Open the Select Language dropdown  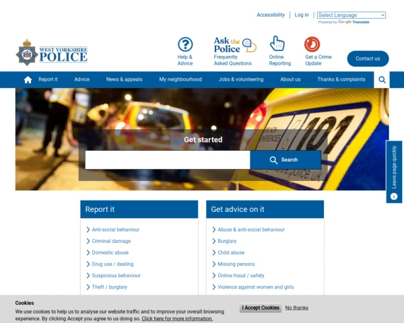point(351,15)
